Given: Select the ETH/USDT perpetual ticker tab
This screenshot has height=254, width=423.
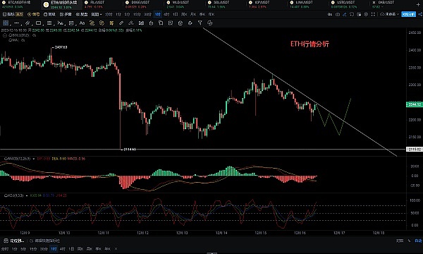Looking at the screenshot, I should tap(61, 4).
